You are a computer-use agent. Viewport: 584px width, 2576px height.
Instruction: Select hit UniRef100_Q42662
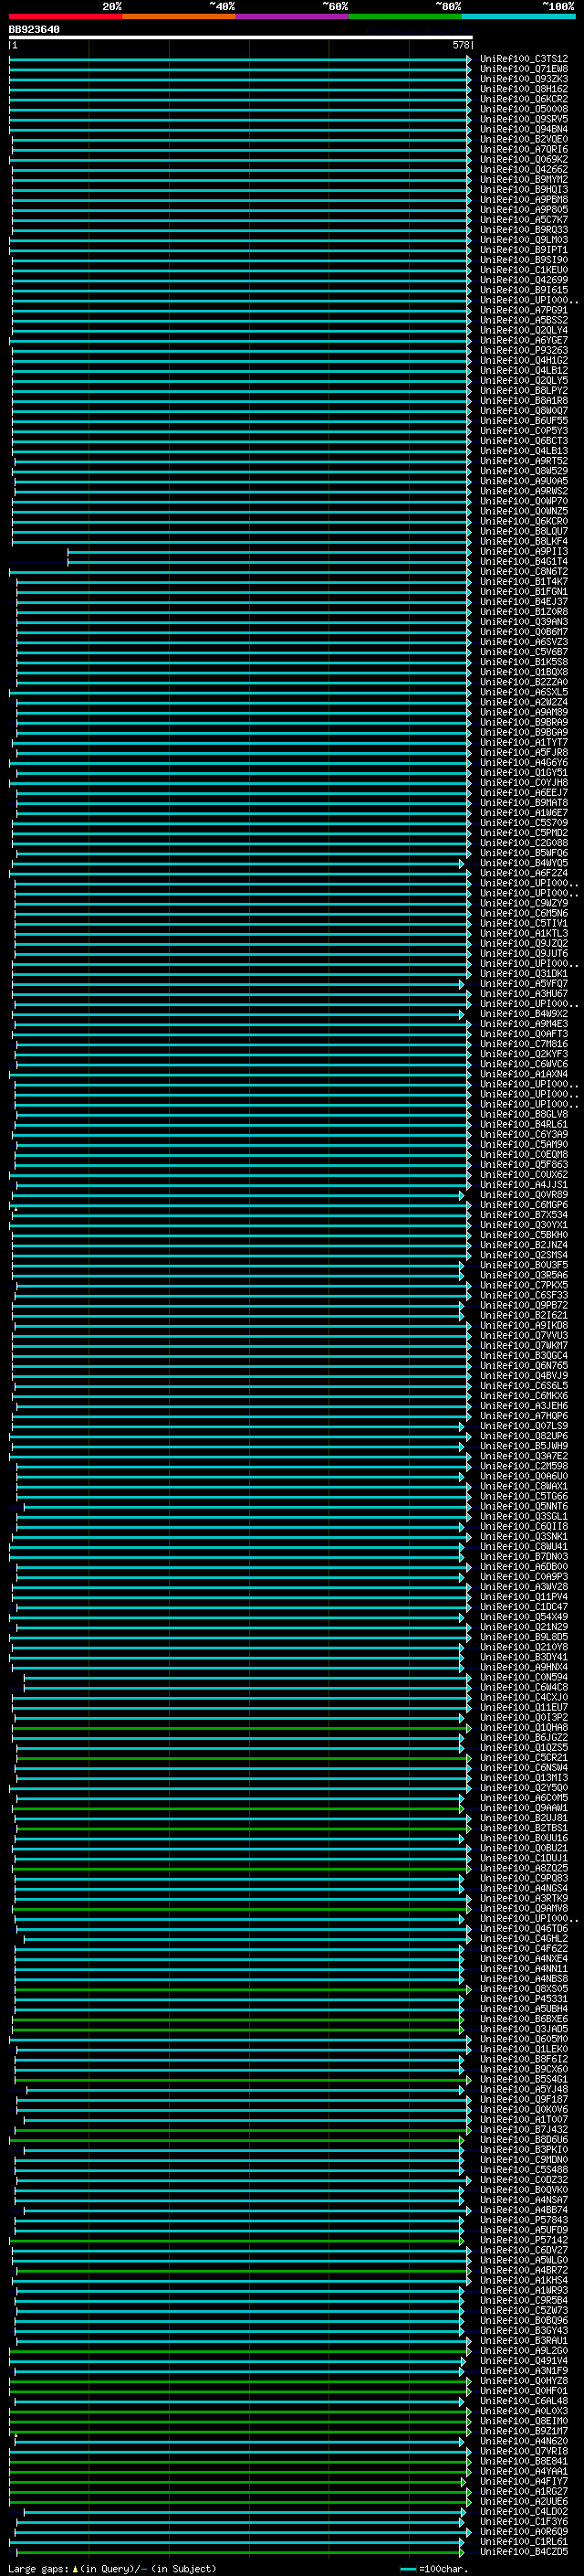point(523,169)
